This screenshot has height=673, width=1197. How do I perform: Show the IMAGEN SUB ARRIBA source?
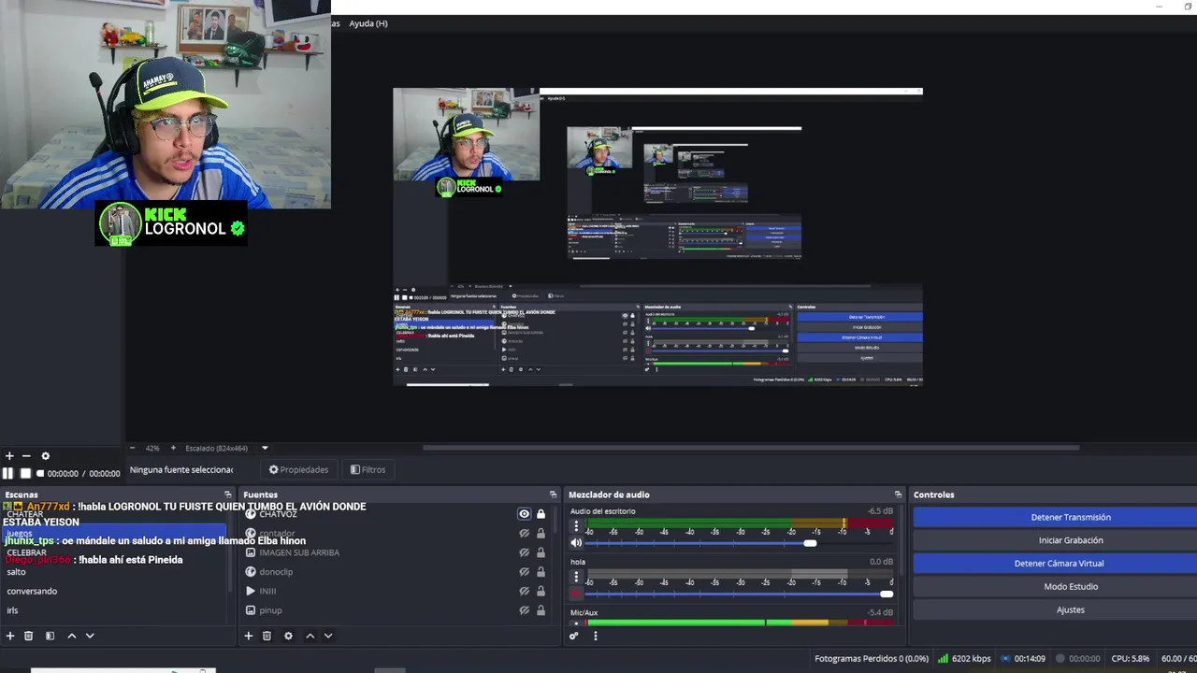pyautogui.click(x=524, y=552)
